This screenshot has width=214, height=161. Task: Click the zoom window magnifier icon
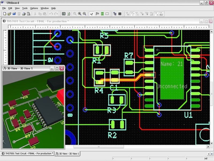coord(75,14)
